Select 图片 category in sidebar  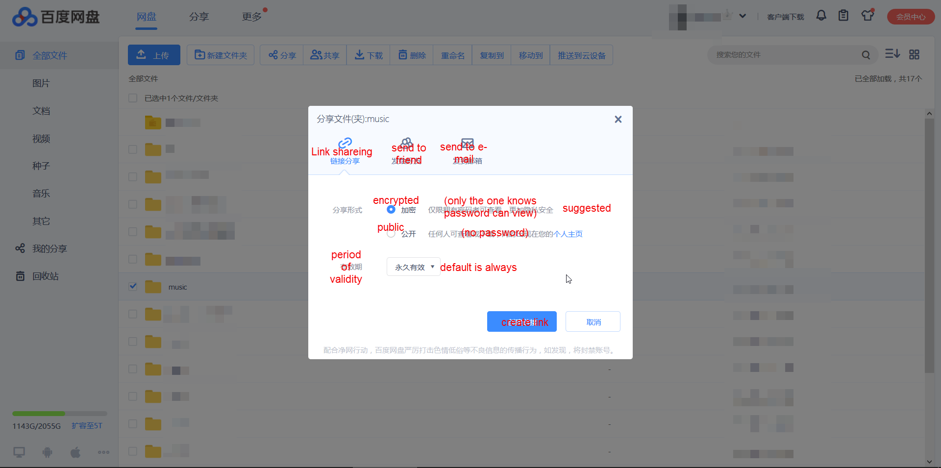(x=41, y=83)
